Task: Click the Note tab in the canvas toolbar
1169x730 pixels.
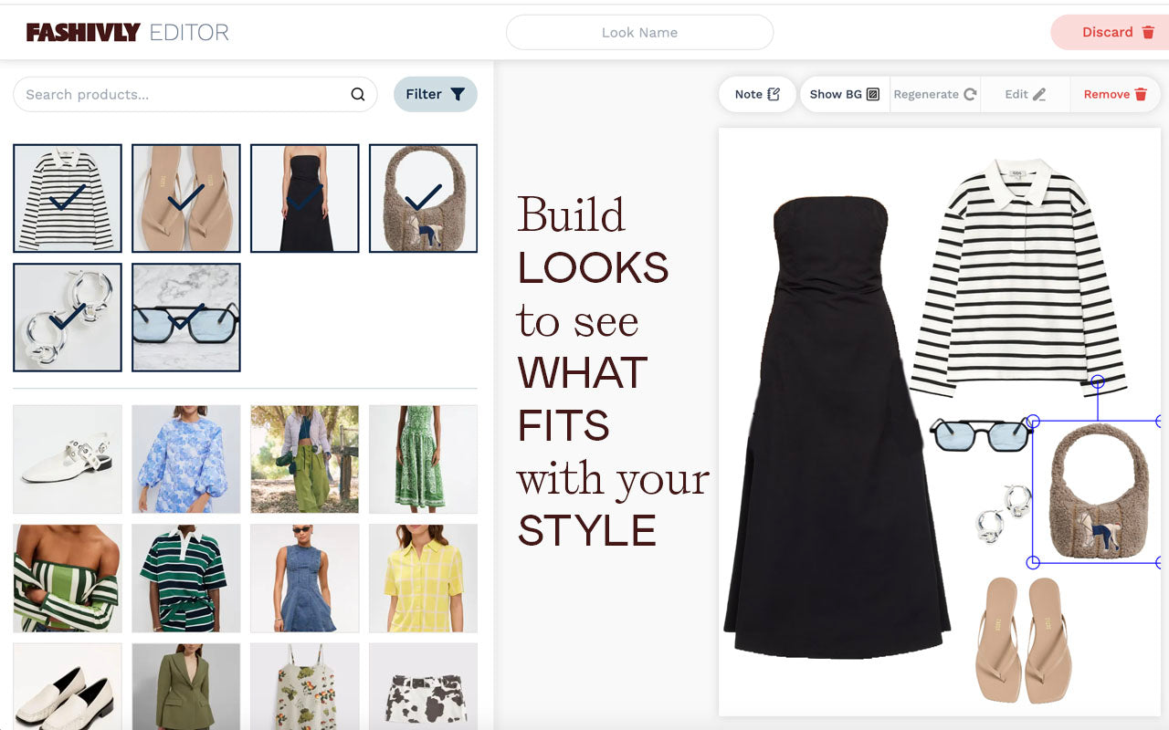Action: tap(757, 94)
